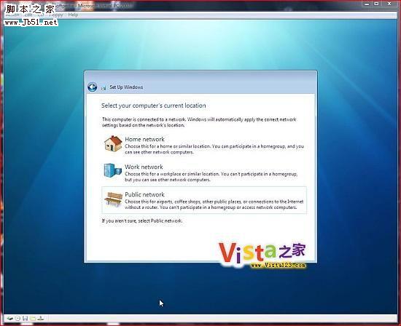Image resolution: width=401 pixels, height=326 pixels.
Task: Go back with the blue arrow button
Action: [x=92, y=87]
